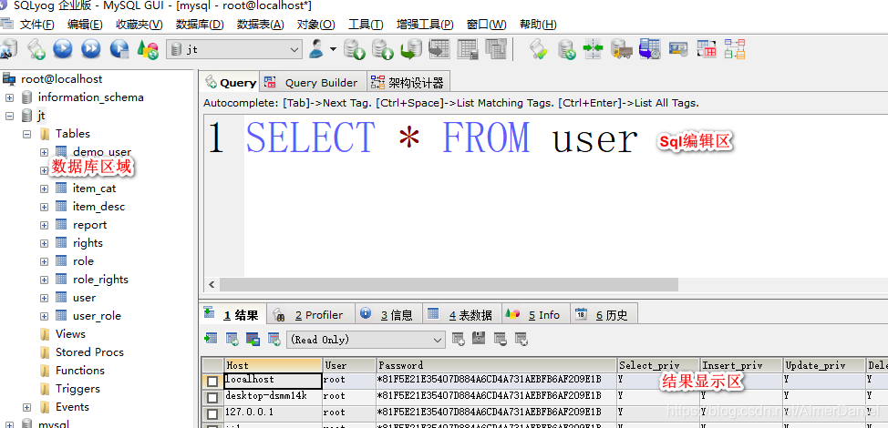Select the report table in tree

coord(89,225)
